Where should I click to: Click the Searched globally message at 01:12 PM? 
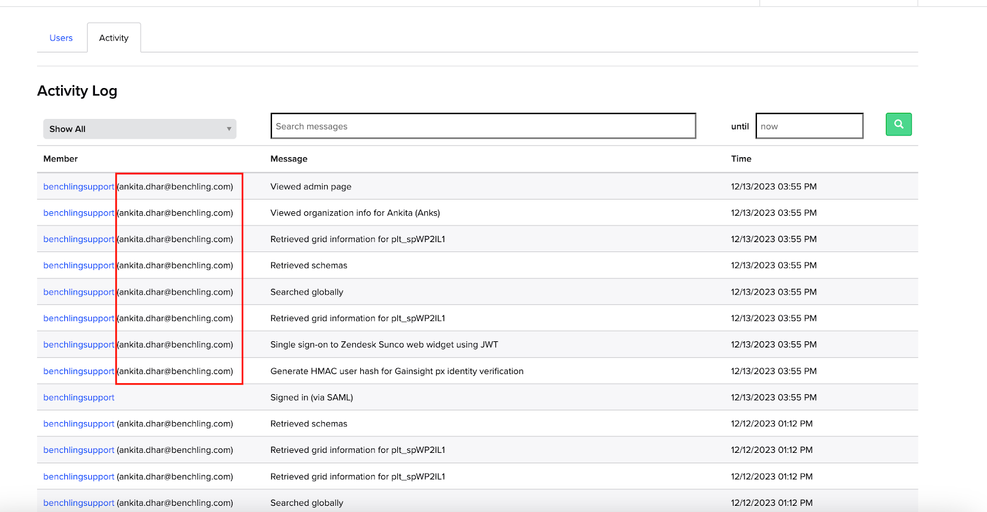[x=307, y=503]
